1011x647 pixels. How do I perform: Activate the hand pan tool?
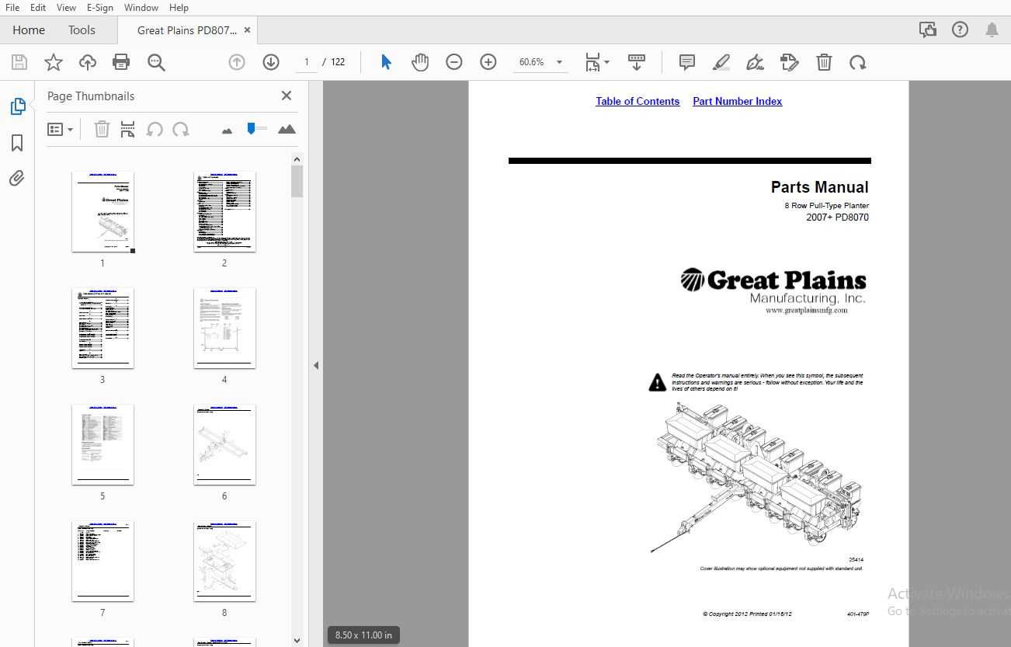pyautogui.click(x=420, y=62)
